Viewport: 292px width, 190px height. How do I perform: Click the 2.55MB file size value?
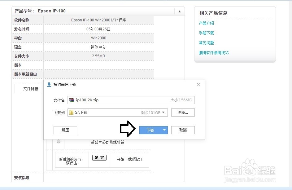coord(98,56)
